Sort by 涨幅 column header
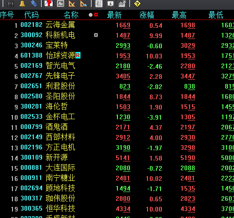234x218 pixels. [x=147, y=15]
